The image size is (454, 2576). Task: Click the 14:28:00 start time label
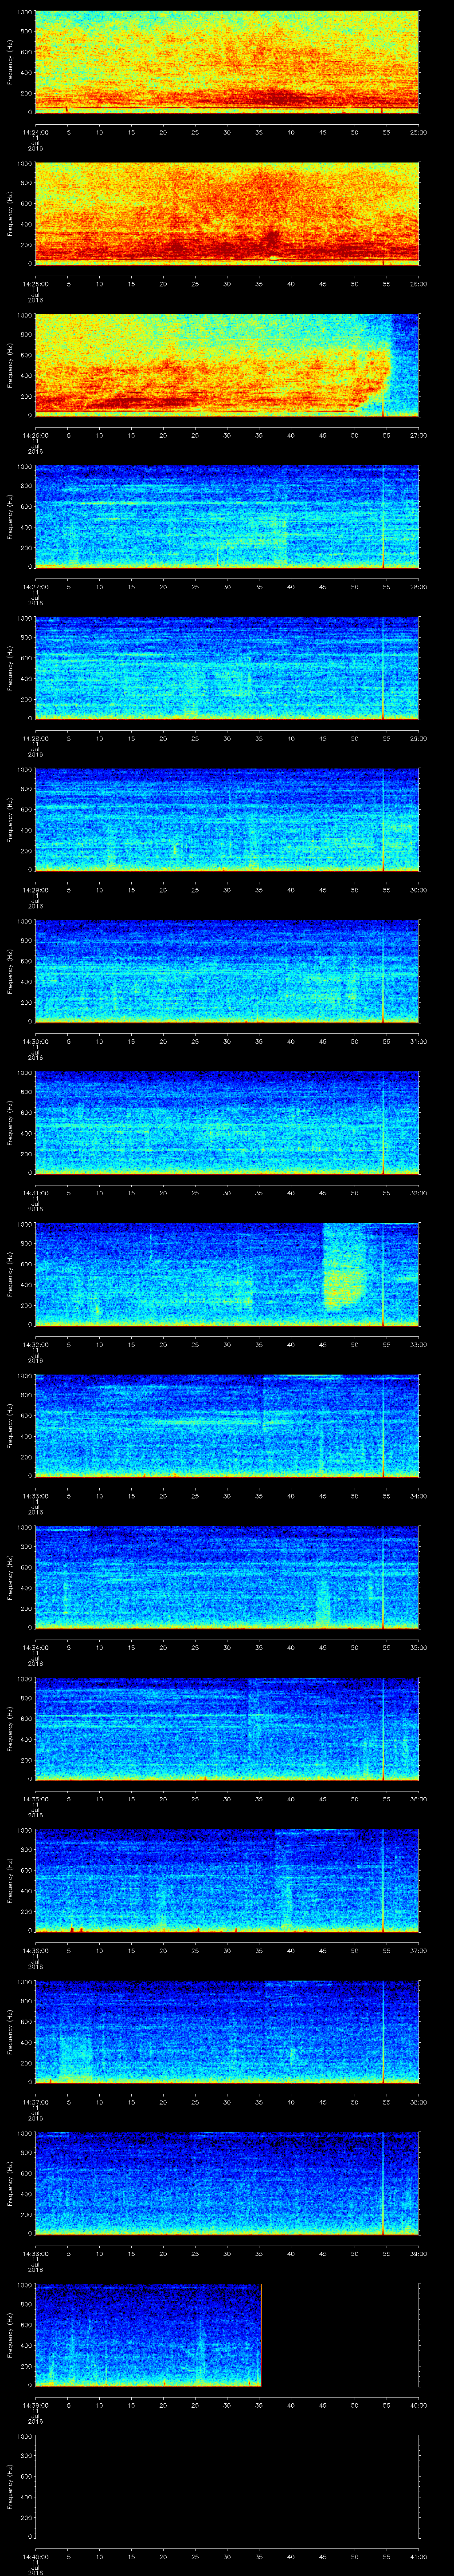[x=35, y=738]
